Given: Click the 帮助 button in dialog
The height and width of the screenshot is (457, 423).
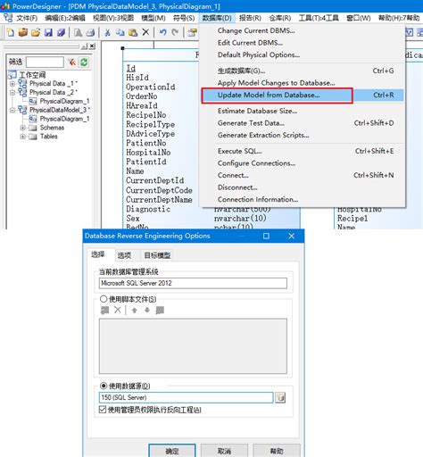Looking at the screenshot, I should click(277, 451).
